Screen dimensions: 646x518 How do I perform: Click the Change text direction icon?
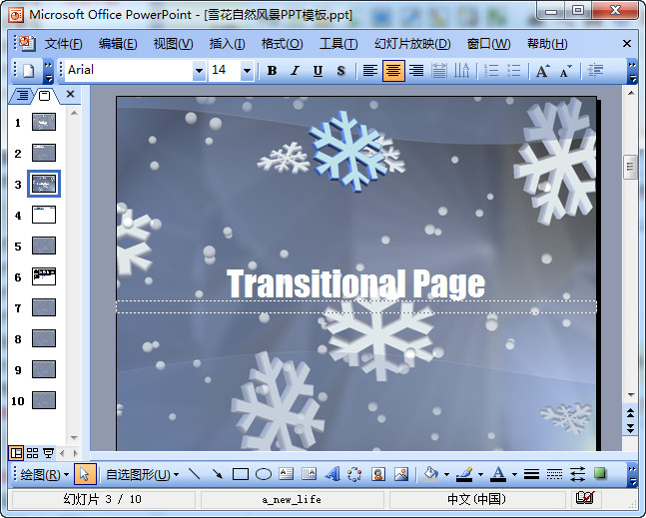[x=462, y=71]
